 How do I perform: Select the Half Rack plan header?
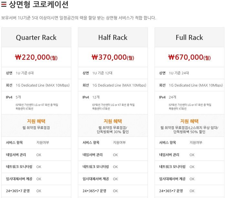[113, 37]
